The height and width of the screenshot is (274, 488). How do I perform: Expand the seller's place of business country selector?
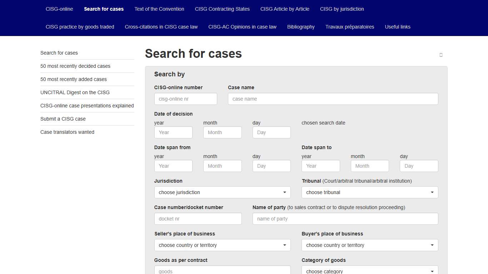(222, 245)
